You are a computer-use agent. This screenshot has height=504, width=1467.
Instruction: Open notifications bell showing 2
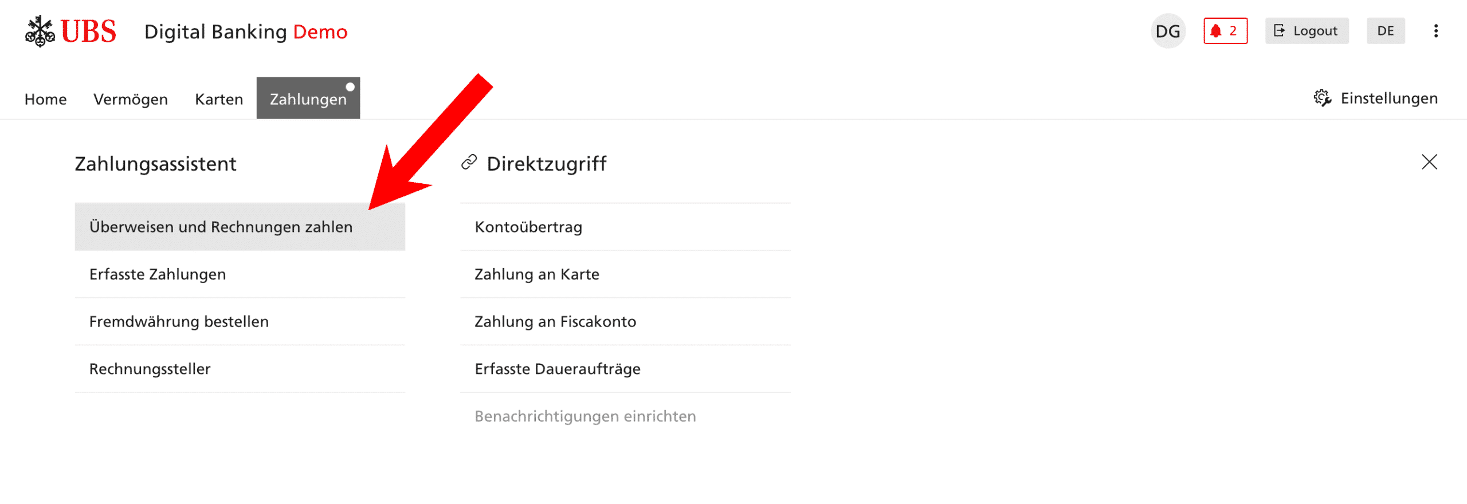(1225, 31)
